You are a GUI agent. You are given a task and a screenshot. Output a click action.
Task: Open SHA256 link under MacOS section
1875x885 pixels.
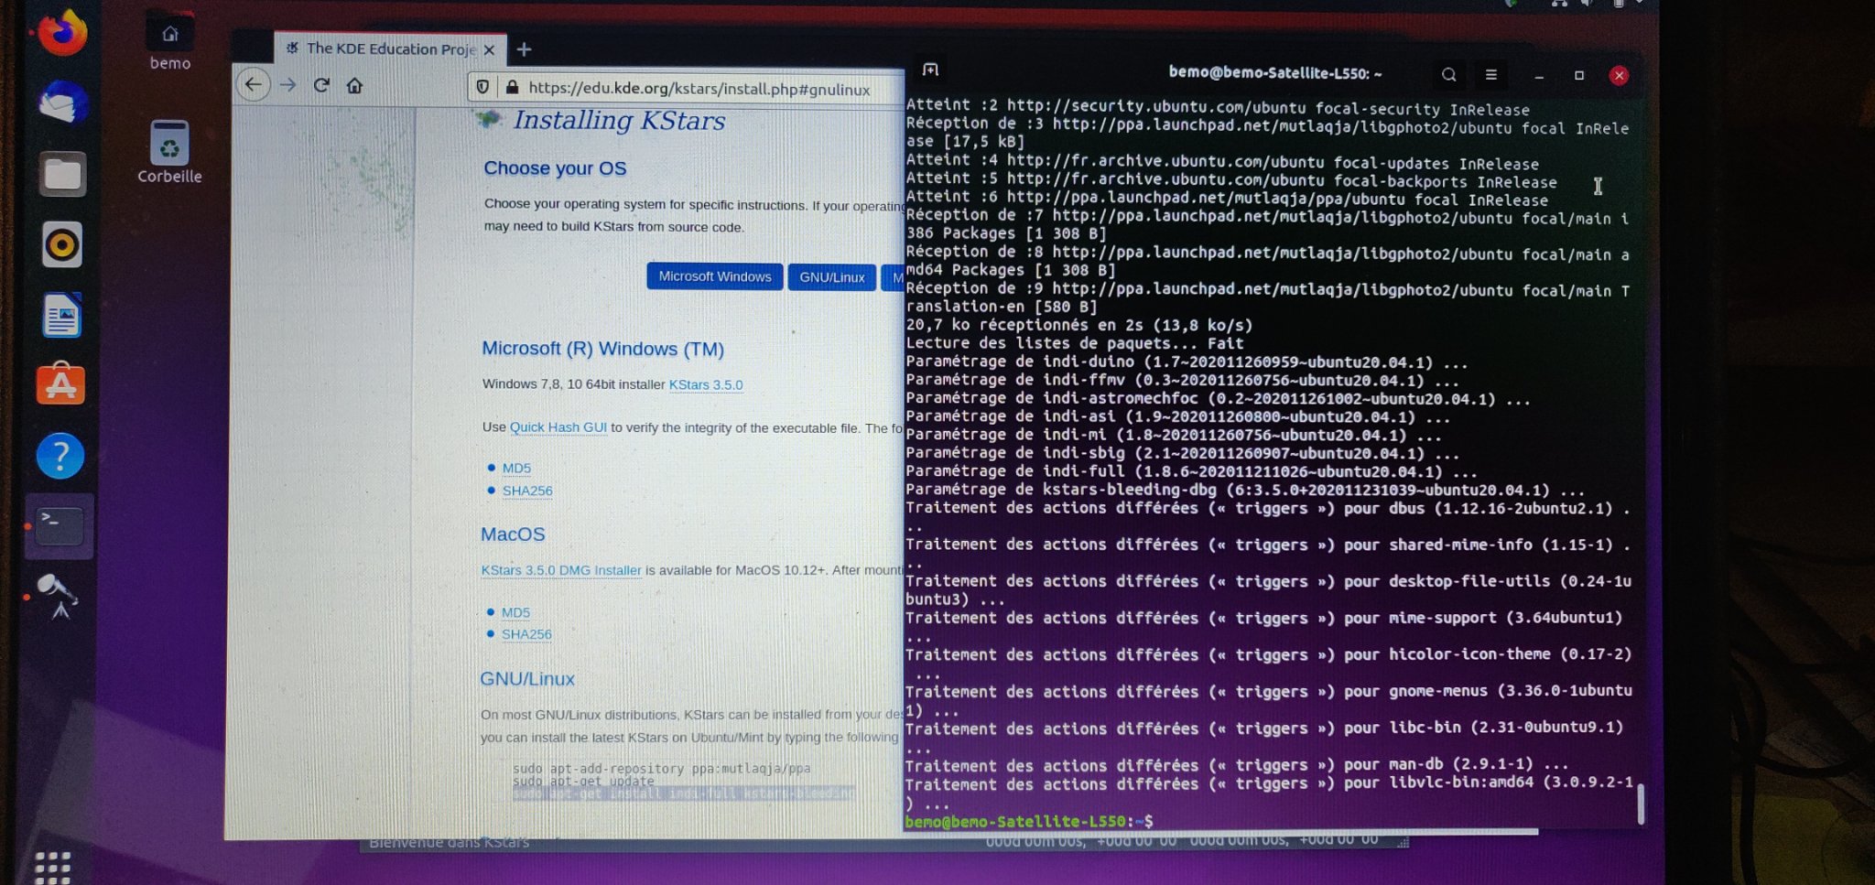pos(526,634)
